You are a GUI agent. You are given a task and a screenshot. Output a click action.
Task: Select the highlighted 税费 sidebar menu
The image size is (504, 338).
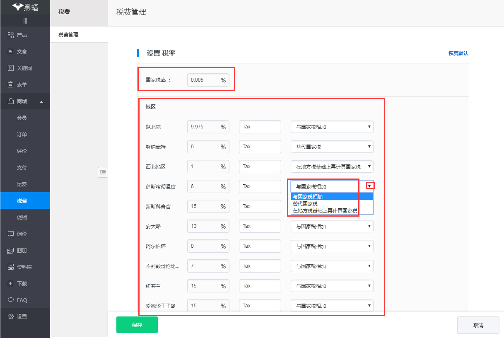point(25,200)
